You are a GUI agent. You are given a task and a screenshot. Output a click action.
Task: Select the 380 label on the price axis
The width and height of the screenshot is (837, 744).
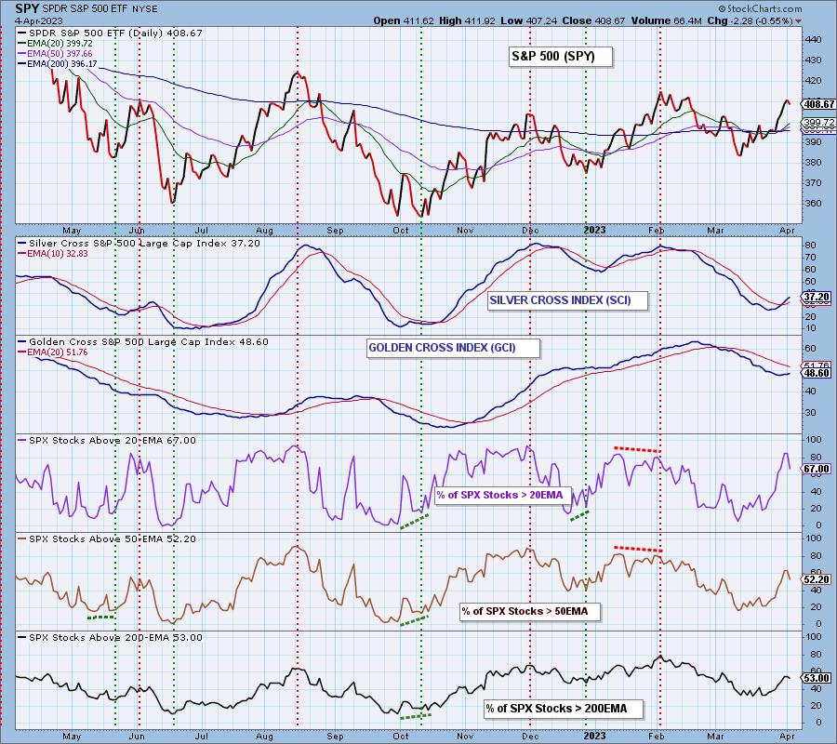814,162
